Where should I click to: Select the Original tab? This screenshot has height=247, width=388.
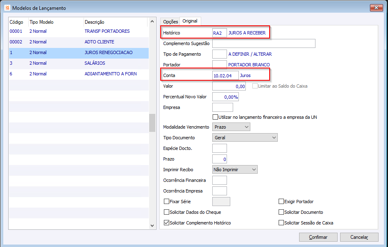tap(190, 21)
